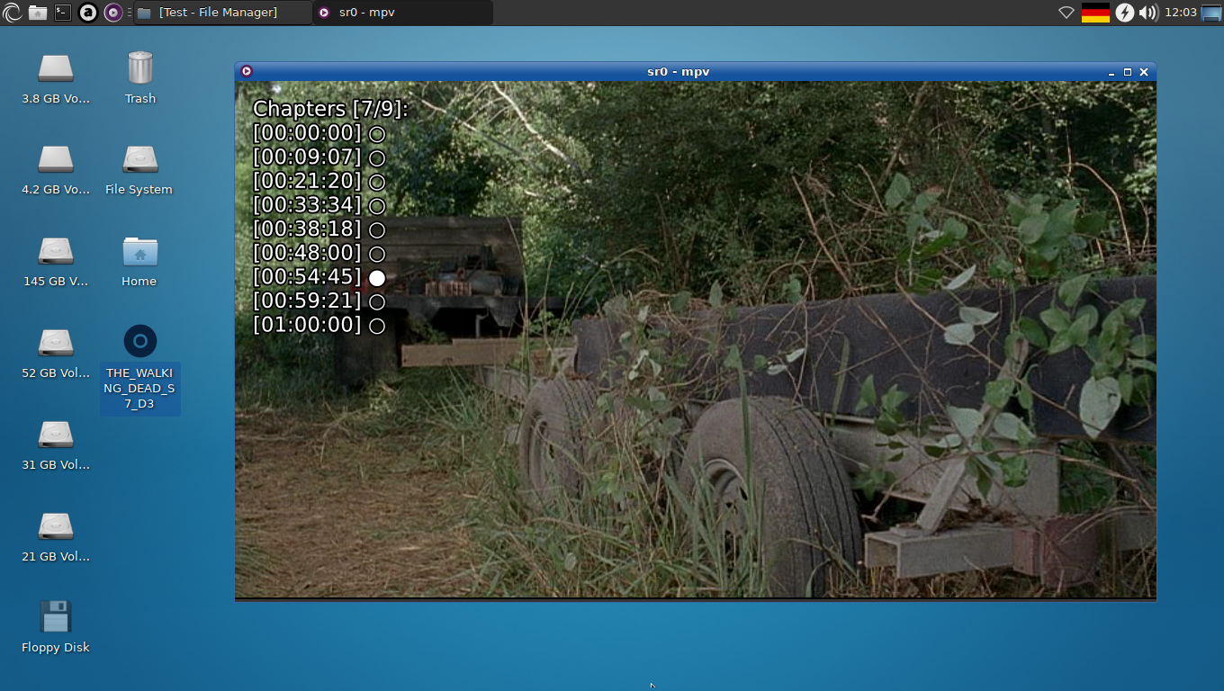Click chapter marker at 00:48:00
This screenshot has height=691, width=1224.
pos(377,254)
